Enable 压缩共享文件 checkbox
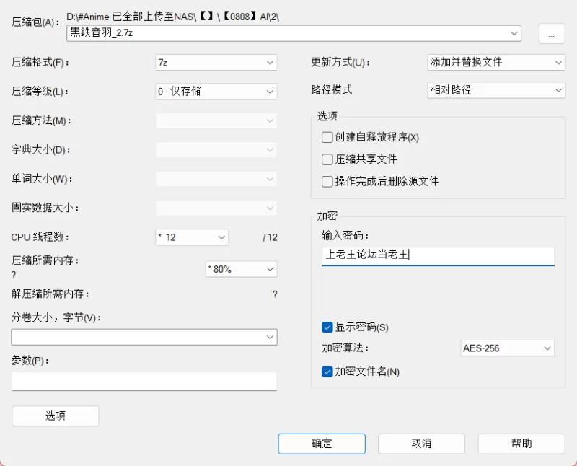Screen dimensions: 577x466 click(x=327, y=159)
